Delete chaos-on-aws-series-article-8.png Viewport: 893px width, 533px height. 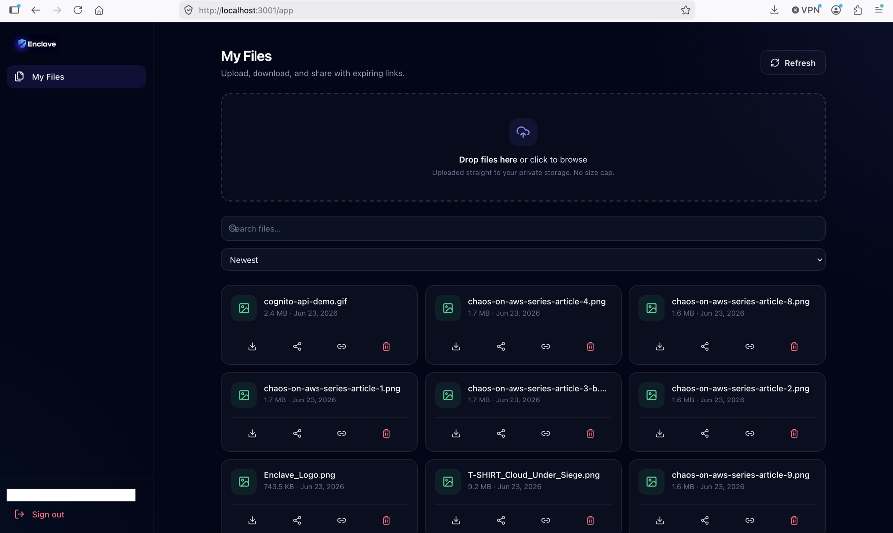(x=794, y=346)
